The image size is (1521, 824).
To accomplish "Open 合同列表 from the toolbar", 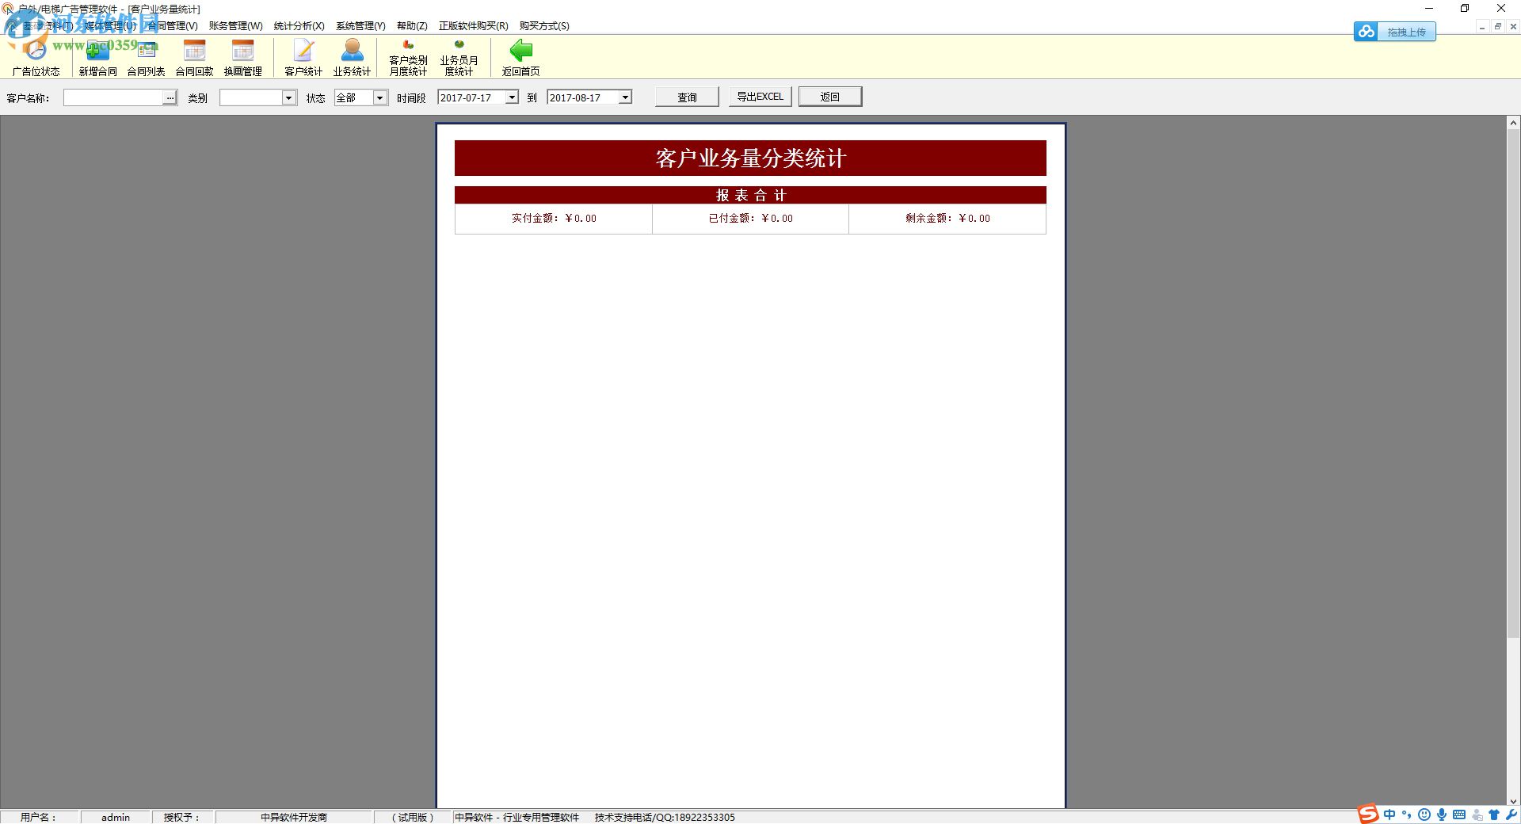I will click(146, 58).
